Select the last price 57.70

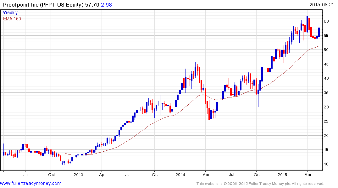pos(92,5)
